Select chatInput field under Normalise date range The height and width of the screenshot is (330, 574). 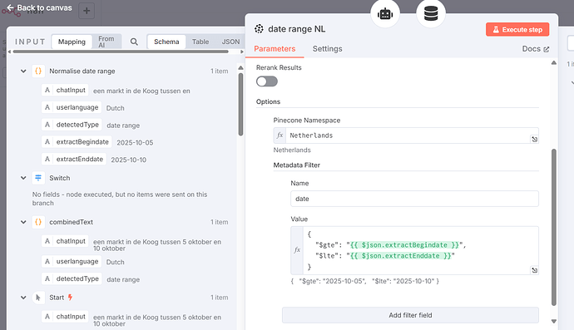(71, 90)
